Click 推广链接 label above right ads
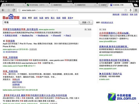 103,29
